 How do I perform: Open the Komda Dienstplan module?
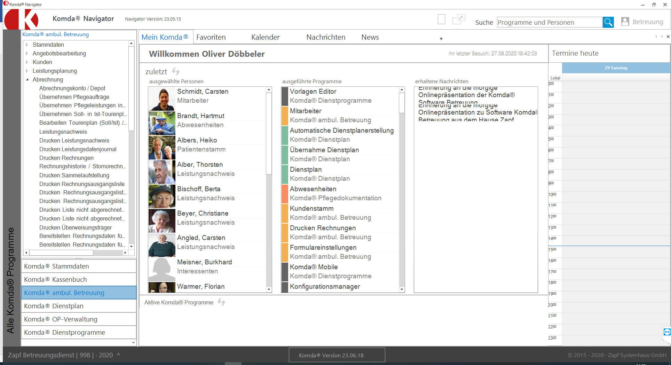(79, 306)
